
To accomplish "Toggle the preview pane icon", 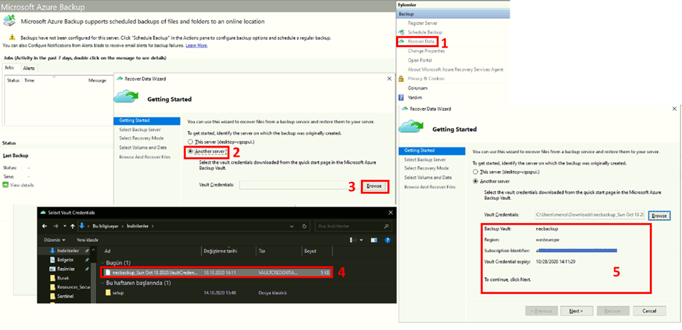I will (x=374, y=240).
